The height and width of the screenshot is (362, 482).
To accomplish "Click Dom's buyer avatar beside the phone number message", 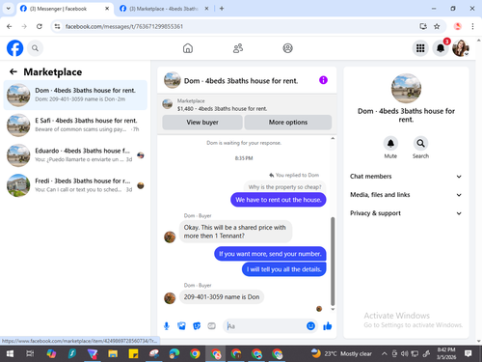I will click(x=170, y=298).
